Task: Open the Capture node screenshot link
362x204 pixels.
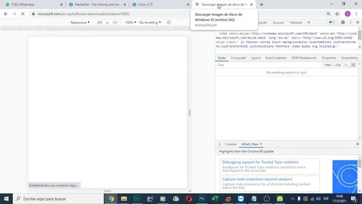Action: [257, 179]
